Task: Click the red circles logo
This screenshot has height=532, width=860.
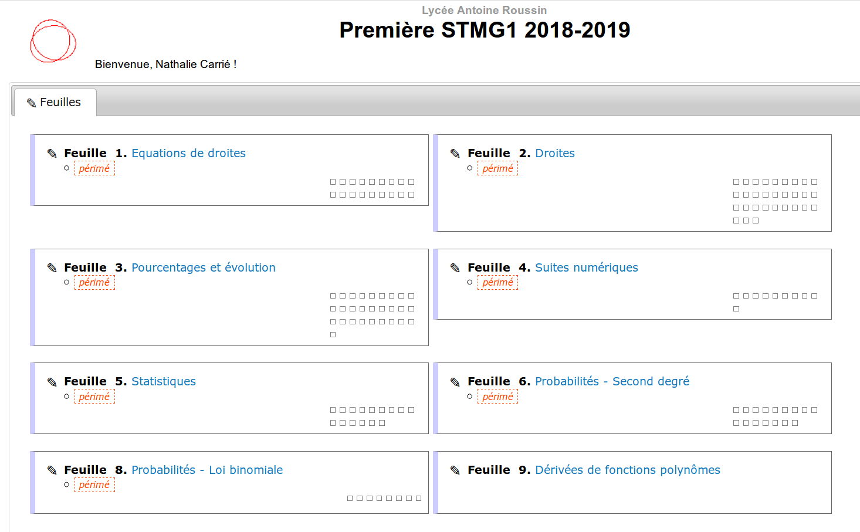Action: (53, 41)
